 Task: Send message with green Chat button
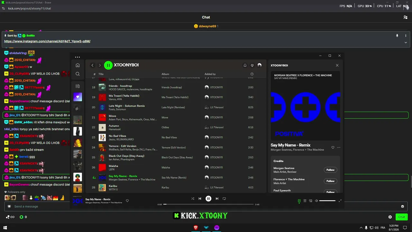click(402, 217)
